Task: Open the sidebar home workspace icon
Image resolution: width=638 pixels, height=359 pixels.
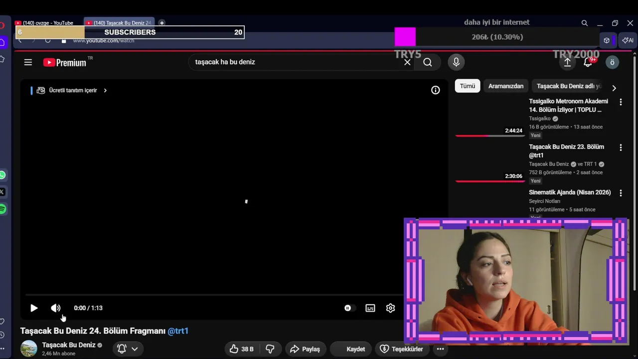Action: 2,42
